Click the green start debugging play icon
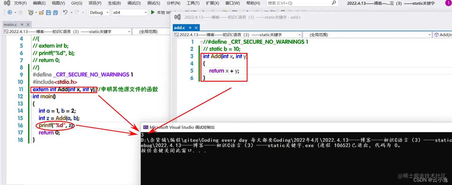Viewport: 452px width, 185px height. pyautogui.click(x=153, y=12)
